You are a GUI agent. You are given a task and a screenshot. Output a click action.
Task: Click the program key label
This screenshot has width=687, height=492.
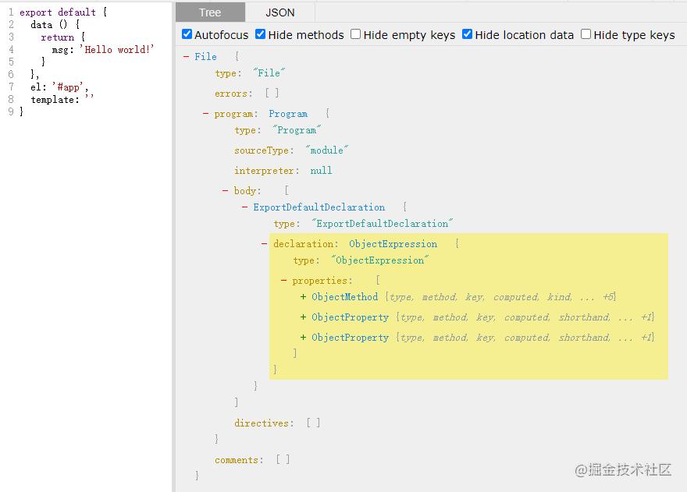click(236, 114)
